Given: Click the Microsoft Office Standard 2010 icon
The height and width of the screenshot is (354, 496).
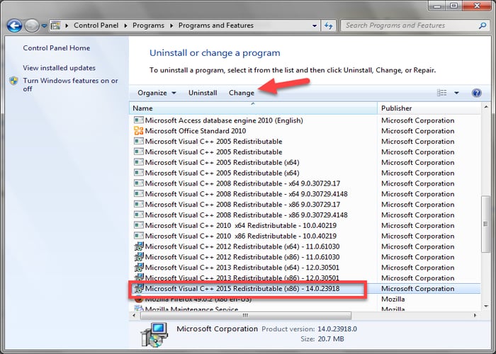Looking at the screenshot, I should coord(139,131).
